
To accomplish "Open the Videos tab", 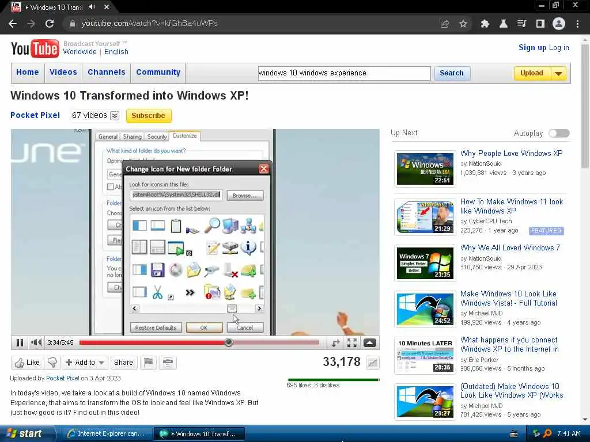I will point(63,72).
